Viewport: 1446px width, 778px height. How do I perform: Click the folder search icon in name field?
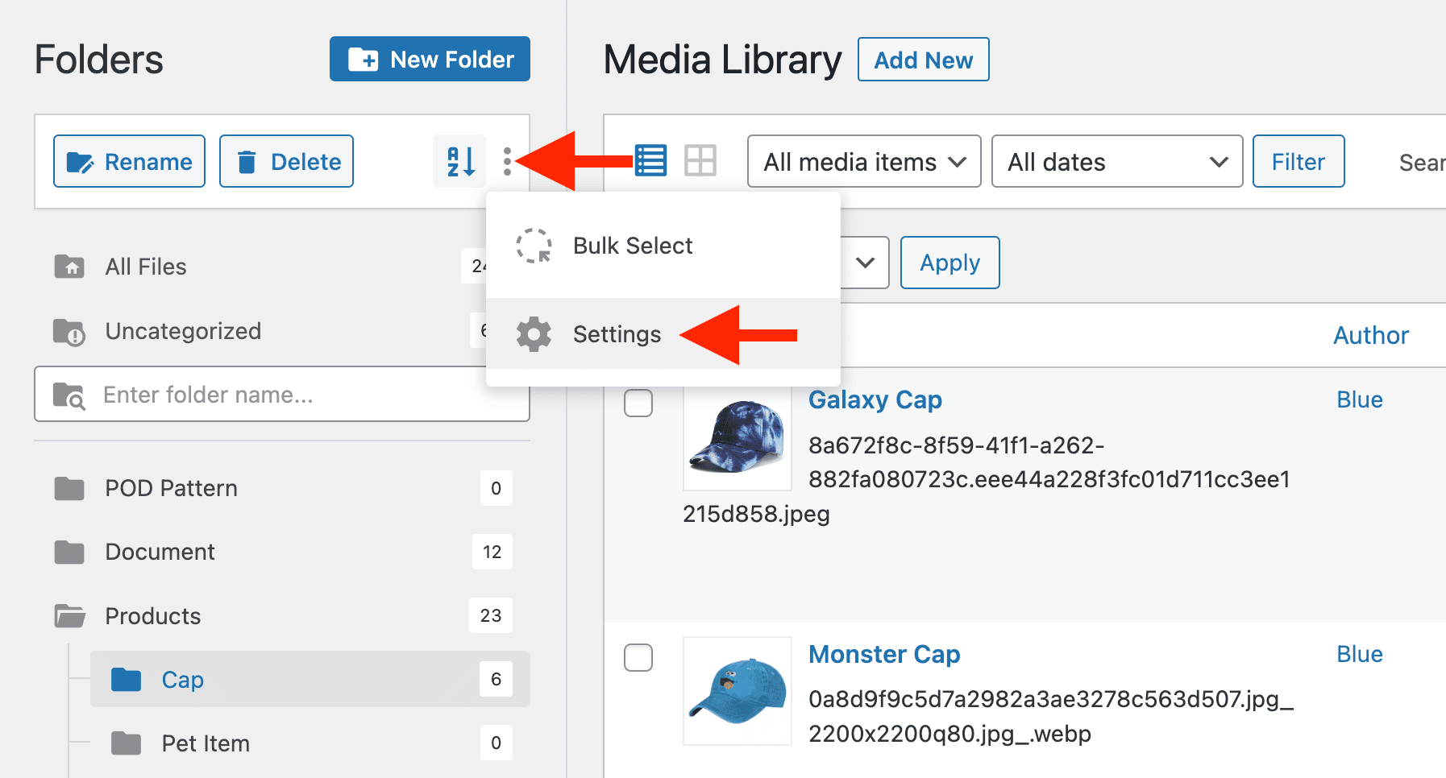tap(70, 395)
